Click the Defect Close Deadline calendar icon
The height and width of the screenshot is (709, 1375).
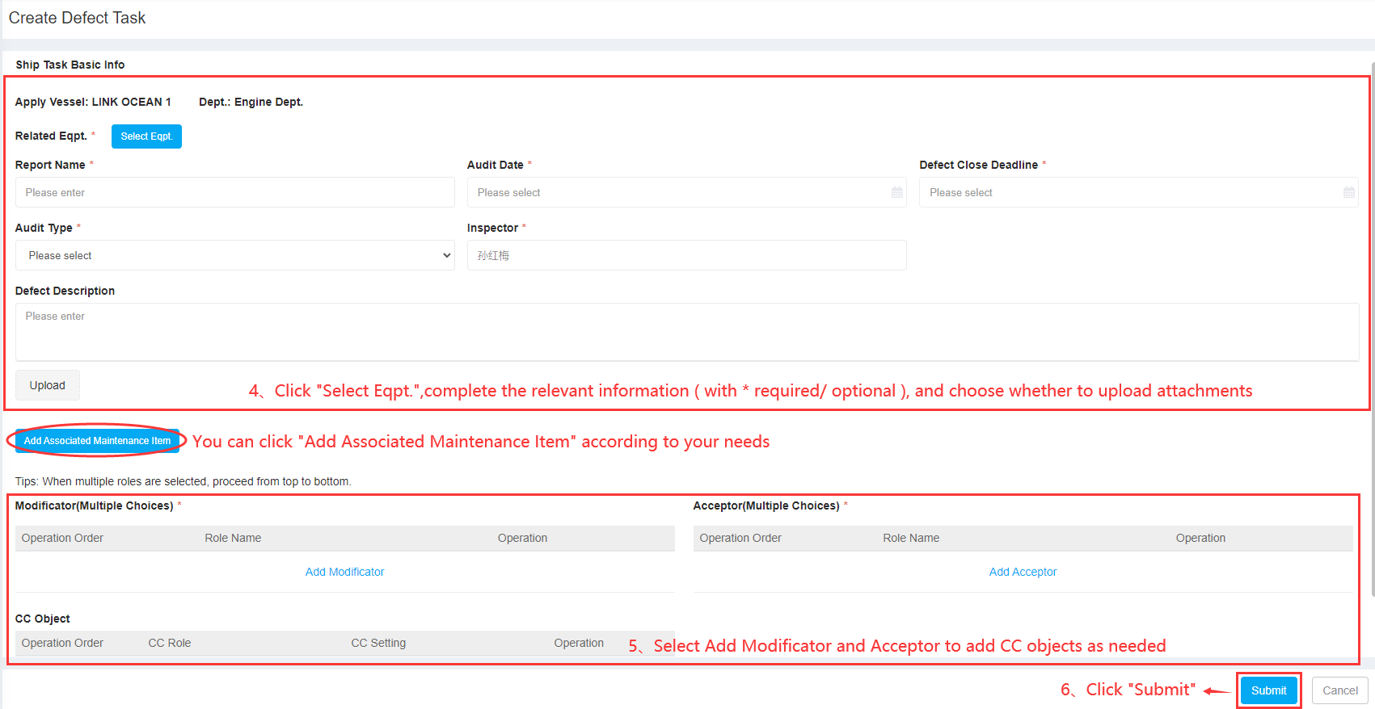pyautogui.click(x=1348, y=192)
